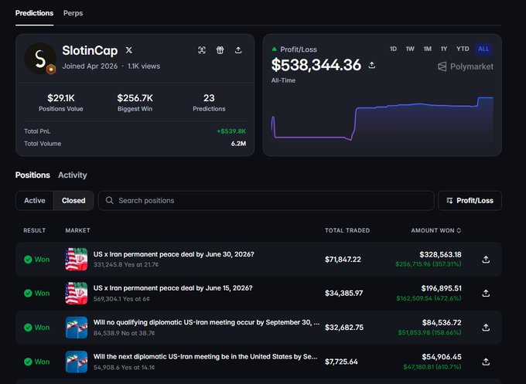
Task: Open 'Will the next diplomatic US-Iran meeting' market
Action: coord(205,357)
